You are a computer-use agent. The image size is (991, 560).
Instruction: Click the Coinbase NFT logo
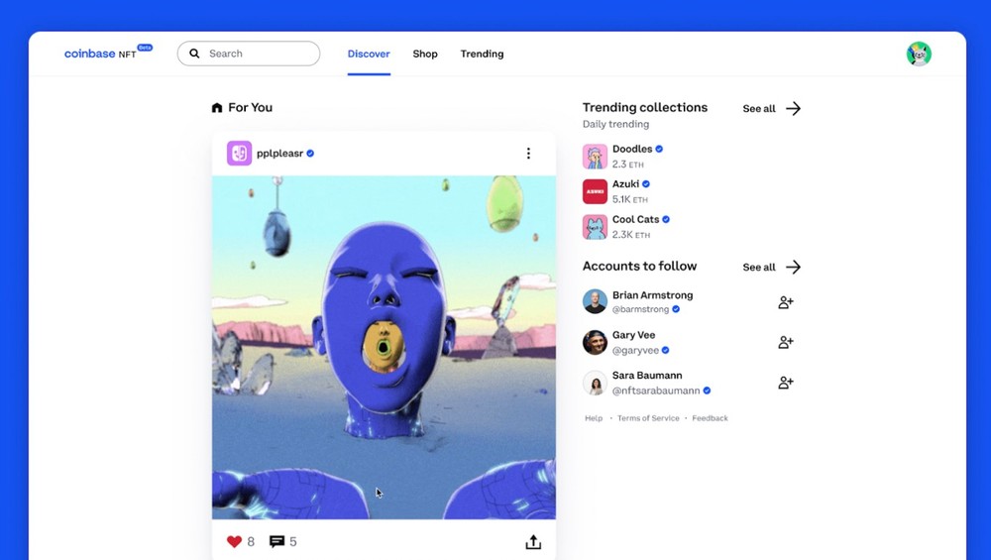(108, 53)
